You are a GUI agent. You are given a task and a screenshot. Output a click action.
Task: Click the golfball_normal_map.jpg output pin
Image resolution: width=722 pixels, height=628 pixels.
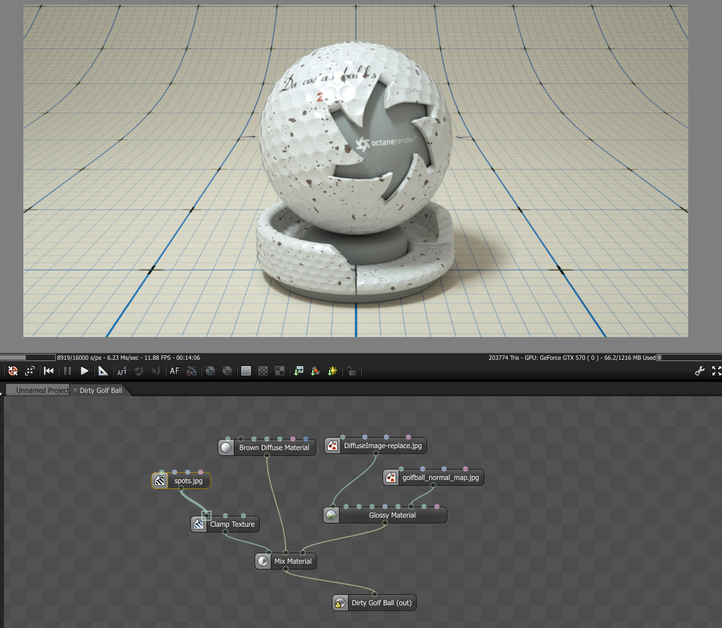coord(433,485)
